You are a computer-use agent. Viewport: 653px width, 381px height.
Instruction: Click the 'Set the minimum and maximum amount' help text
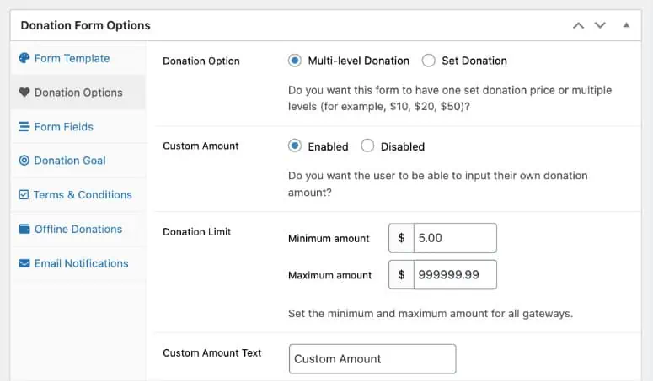tap(431, 313)
